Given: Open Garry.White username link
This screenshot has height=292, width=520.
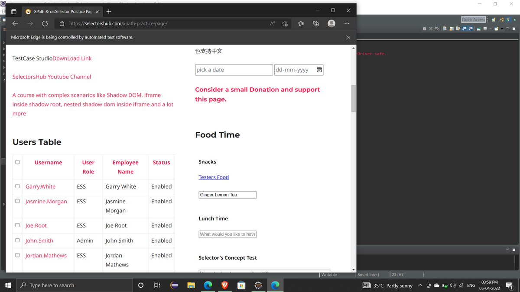Looking at the screenshot, I should (40, 186).
